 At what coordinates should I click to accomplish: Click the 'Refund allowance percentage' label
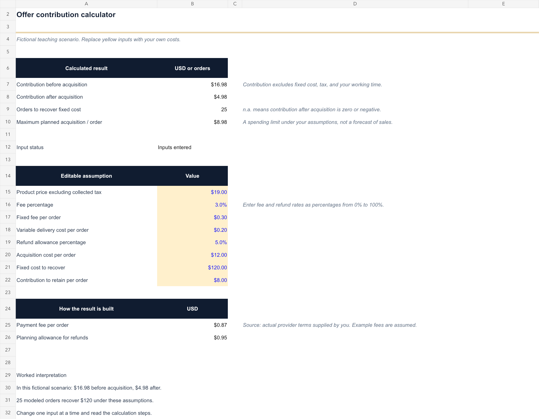point(51,242)
